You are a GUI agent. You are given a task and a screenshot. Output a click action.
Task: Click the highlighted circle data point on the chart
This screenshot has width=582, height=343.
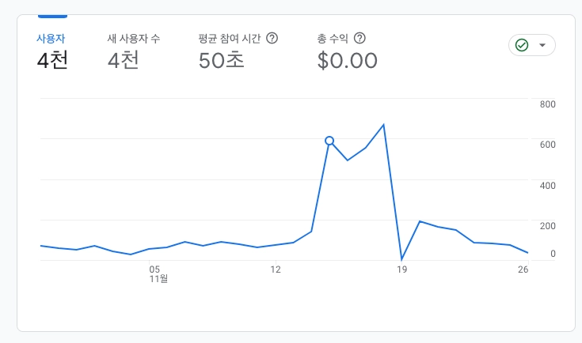coord(329,141)
